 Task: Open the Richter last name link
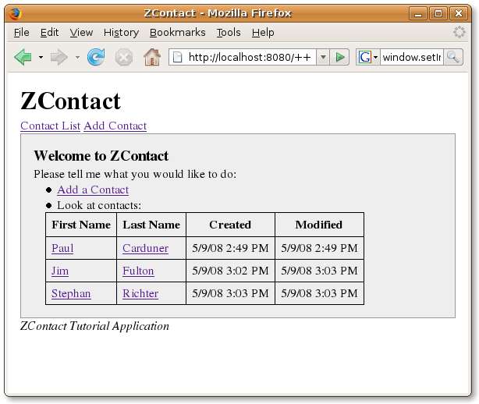pyautogui.click(x=140, y=293)
